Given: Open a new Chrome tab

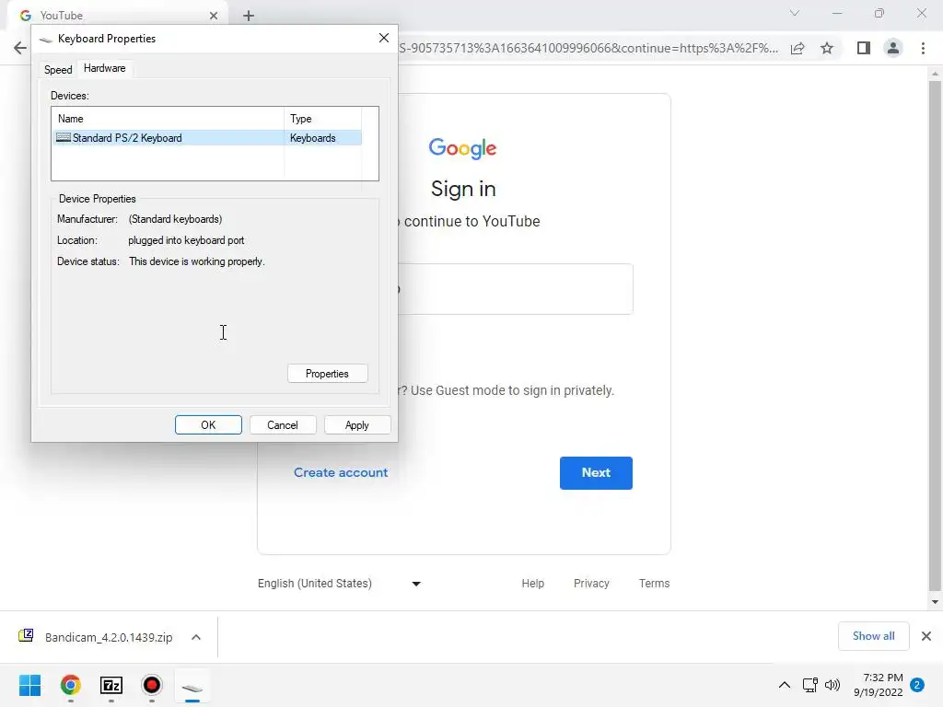Looking at the screenshot, I should pos(249,16).
